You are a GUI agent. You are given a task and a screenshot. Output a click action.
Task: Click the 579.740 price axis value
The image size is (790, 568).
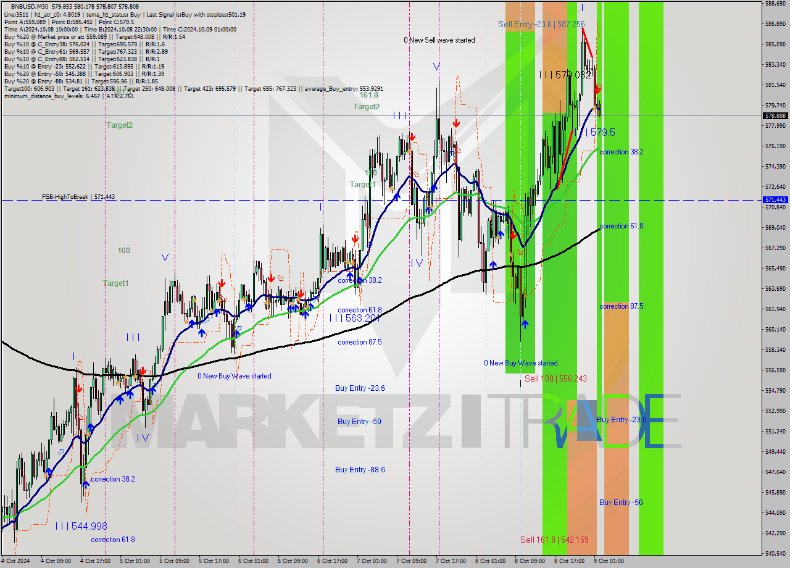[775, 105]
